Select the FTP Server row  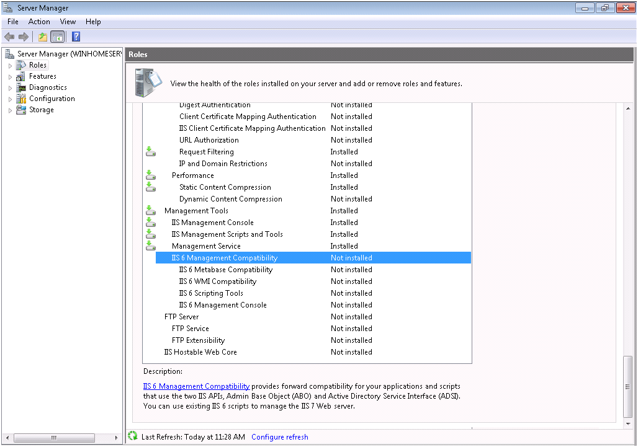click(x=181, y=317)
